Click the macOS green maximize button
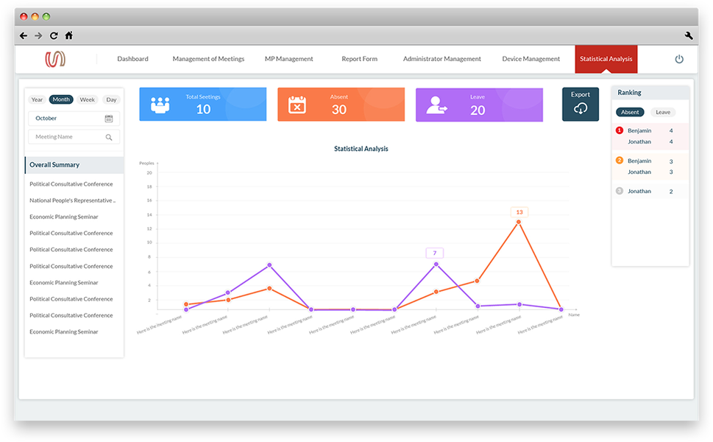 click(46, 16)
